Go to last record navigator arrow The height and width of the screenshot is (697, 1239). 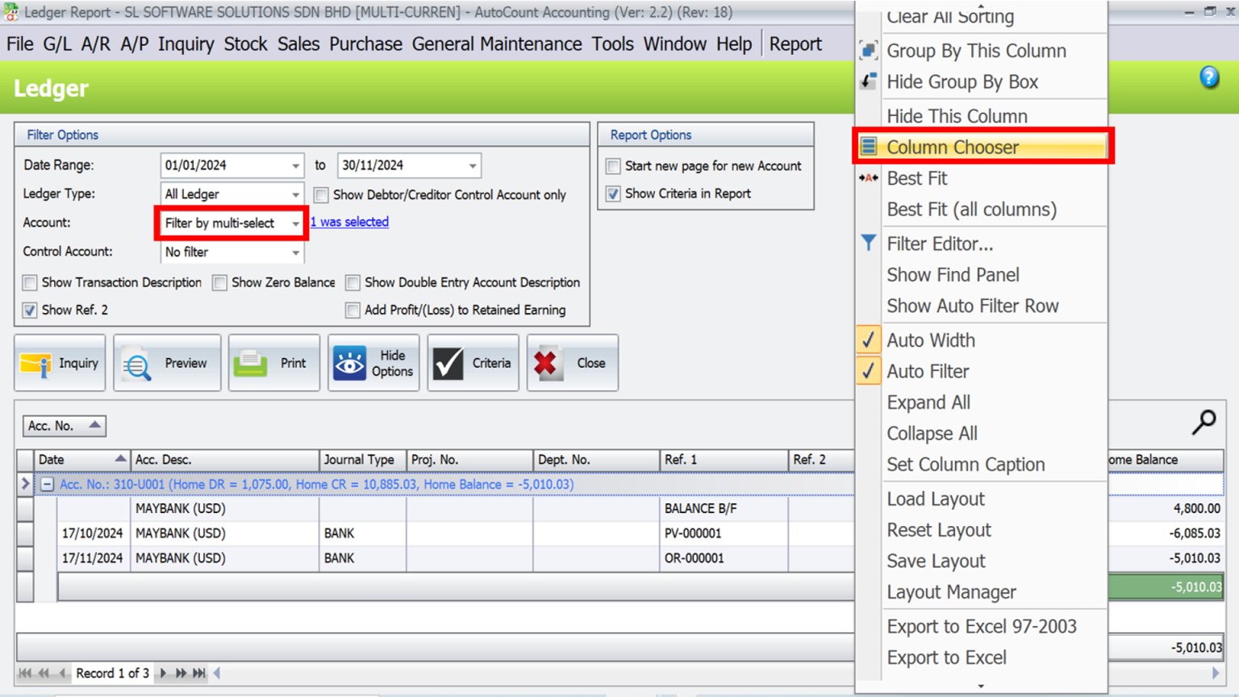click(x=198, y=673)
